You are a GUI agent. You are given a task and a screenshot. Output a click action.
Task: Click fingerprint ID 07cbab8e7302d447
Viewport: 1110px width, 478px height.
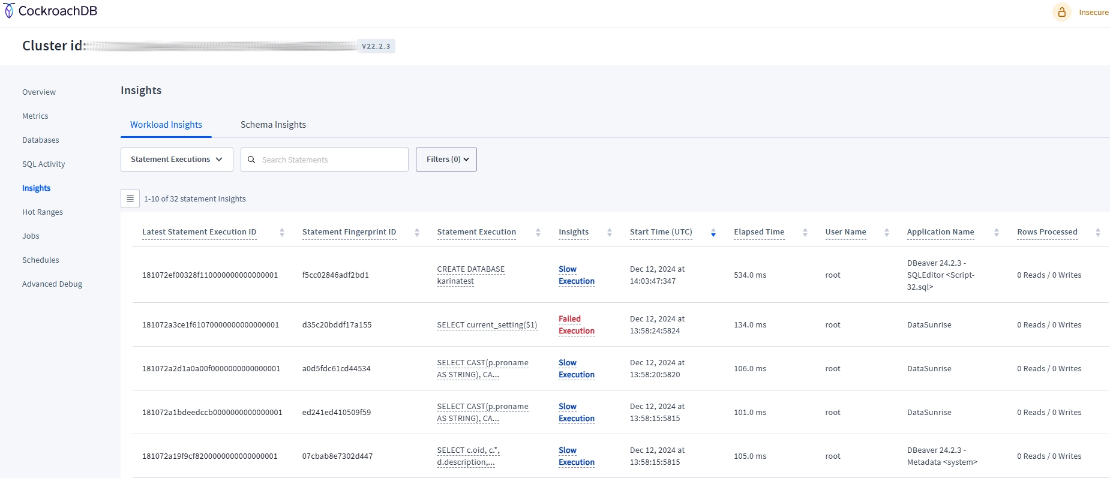pyautogui.click(x=337, y=456)
